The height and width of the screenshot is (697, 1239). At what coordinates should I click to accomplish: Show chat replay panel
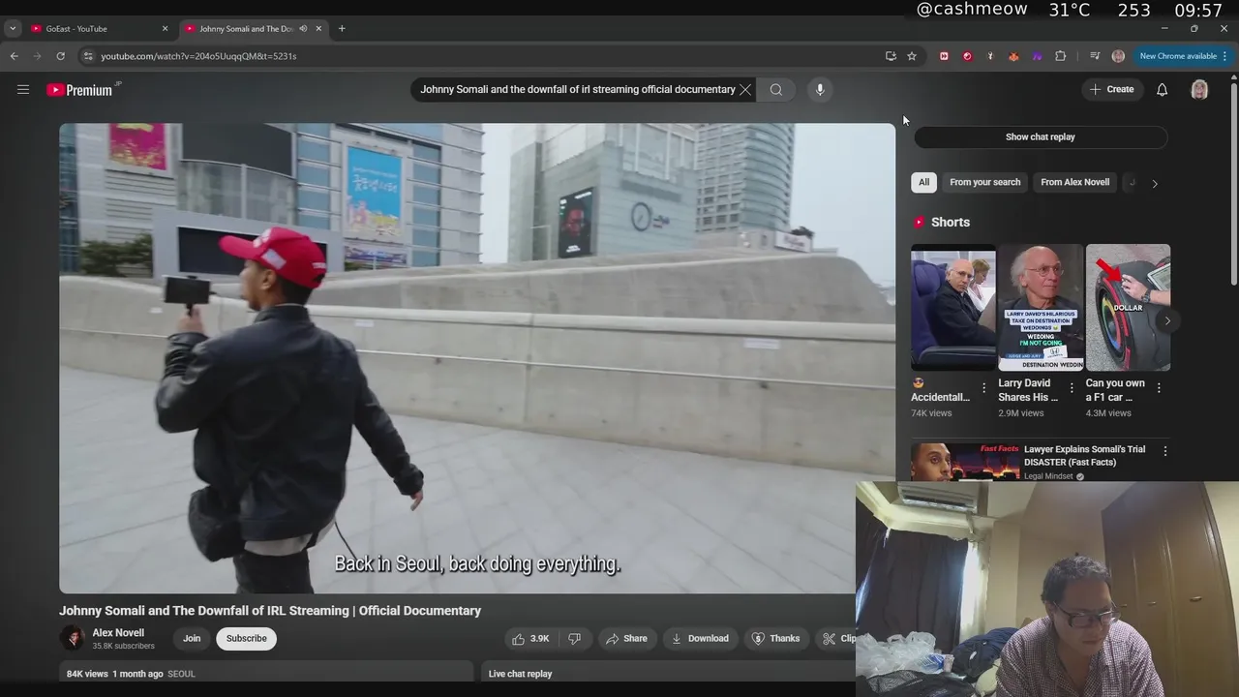click(x=1040, y=136)
